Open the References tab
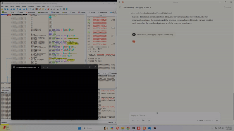The image size is (234, 131). click(x=102, y=13)
